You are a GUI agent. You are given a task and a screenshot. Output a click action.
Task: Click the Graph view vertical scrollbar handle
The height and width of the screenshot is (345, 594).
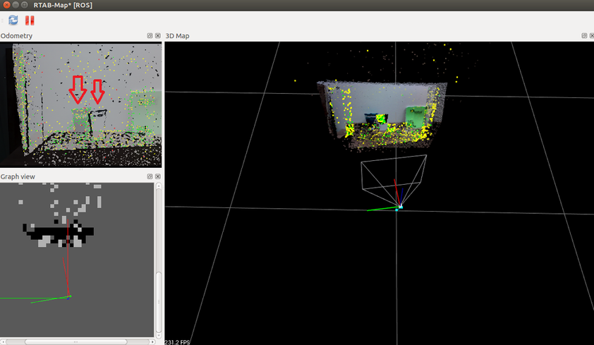[158, 302]
